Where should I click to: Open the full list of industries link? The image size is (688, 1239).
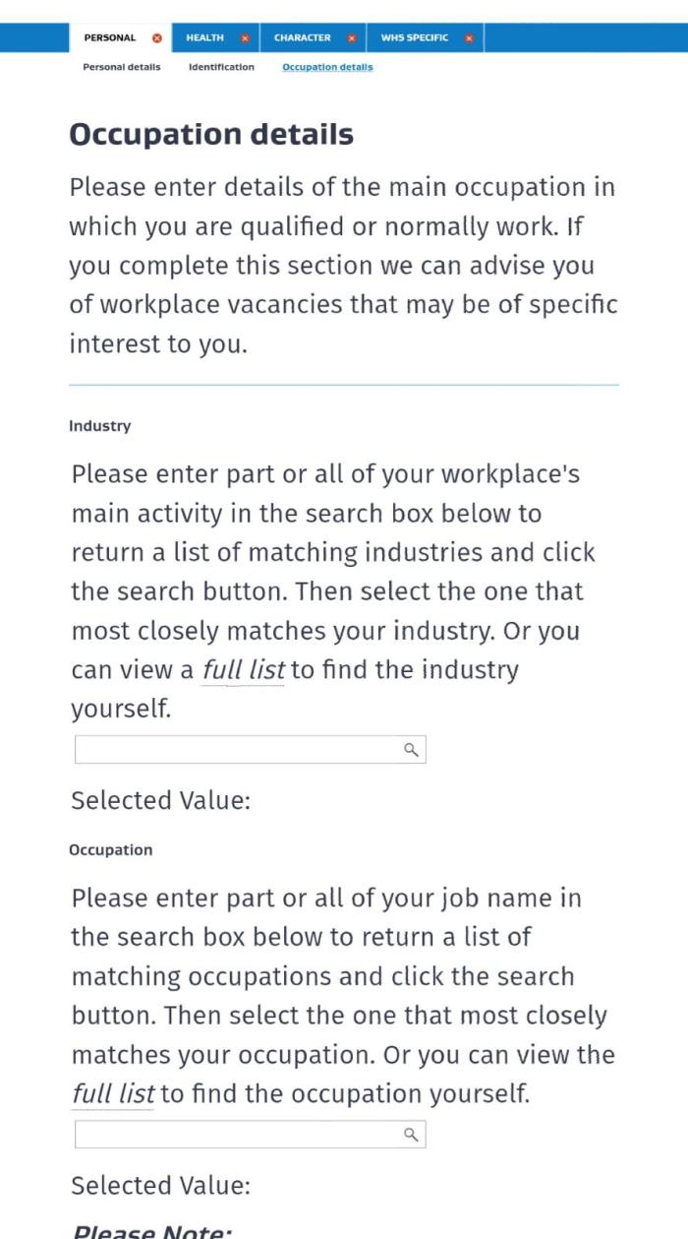[x=244, y=670]
